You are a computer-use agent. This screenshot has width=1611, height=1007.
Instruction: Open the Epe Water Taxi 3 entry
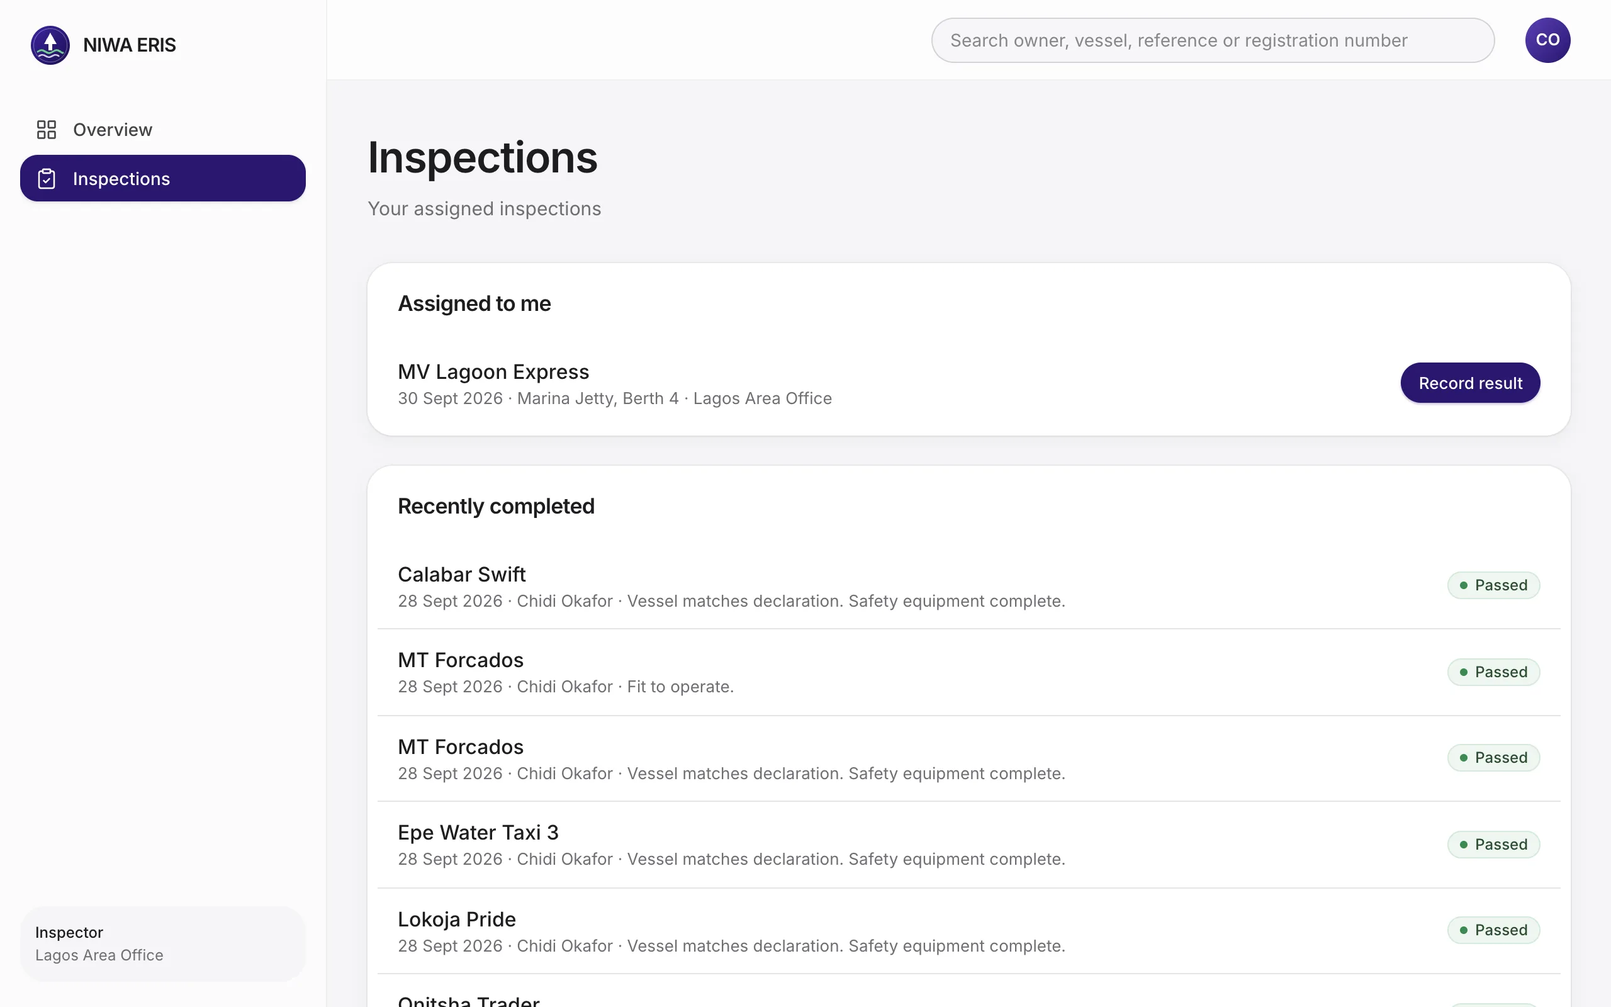968,845
